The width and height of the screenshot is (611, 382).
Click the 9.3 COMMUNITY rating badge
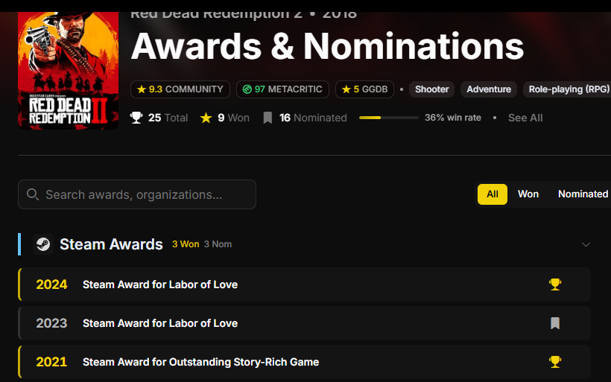tap(180, 89)
